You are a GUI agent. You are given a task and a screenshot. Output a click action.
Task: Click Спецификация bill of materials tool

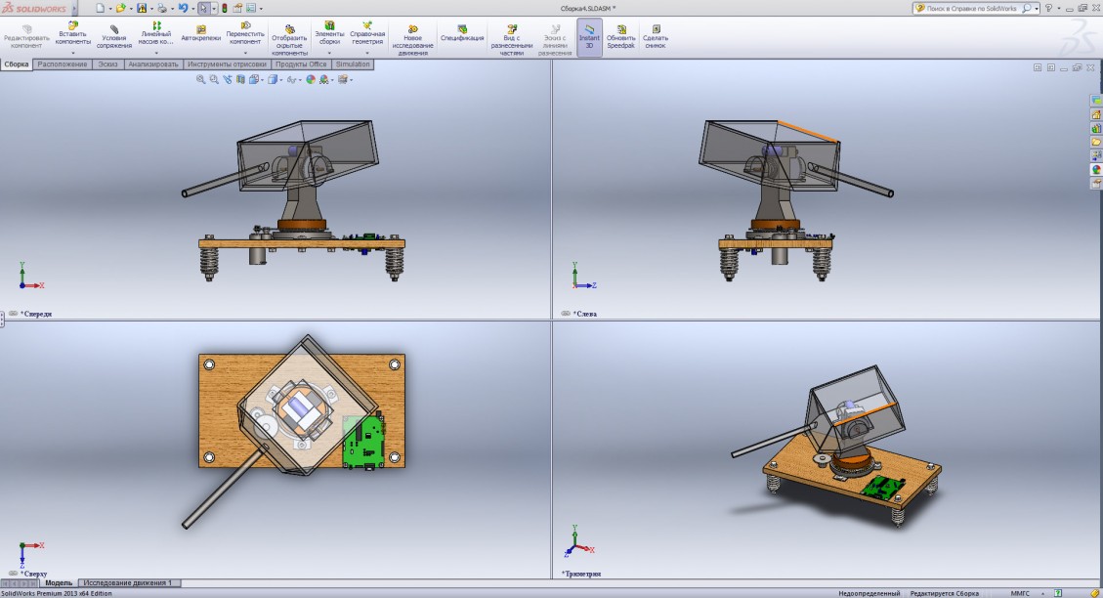(462, 34)
